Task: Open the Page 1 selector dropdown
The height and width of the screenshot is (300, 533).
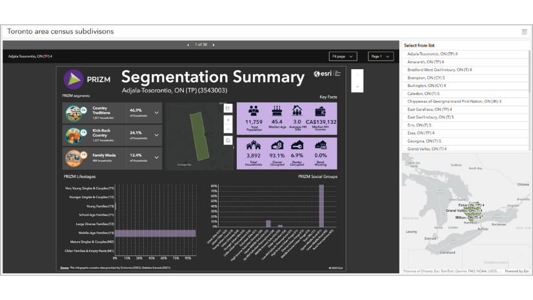Action: coord(380,56)
